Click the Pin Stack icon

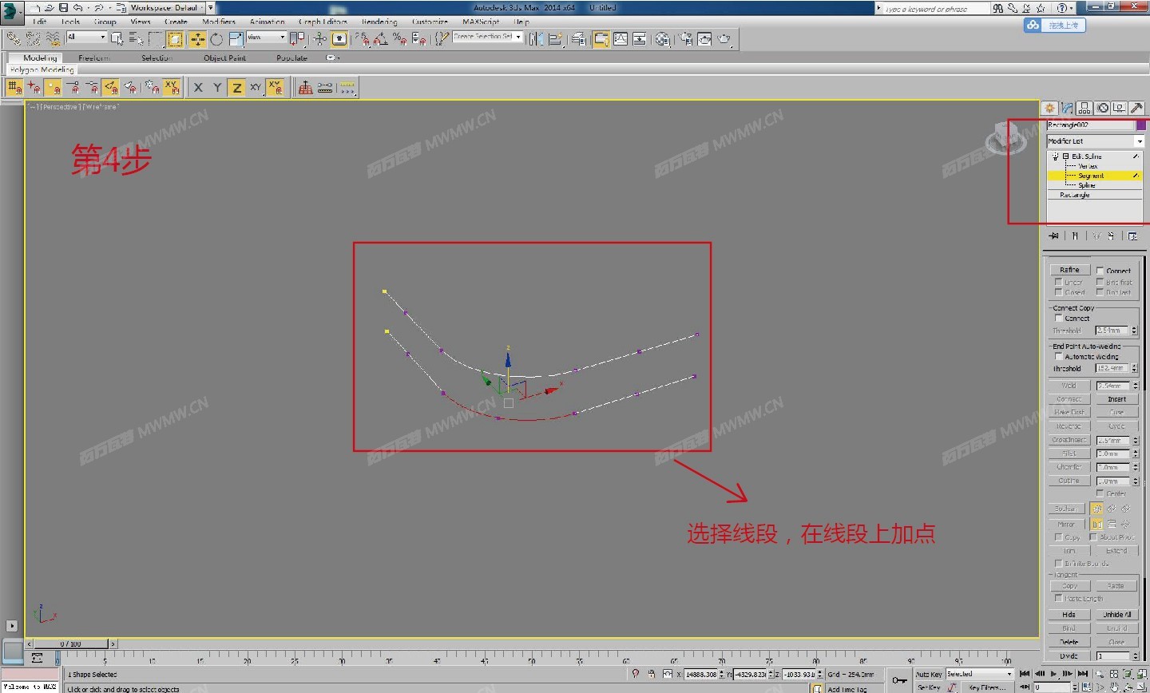pyautogui.click(x=1054, y=236)
